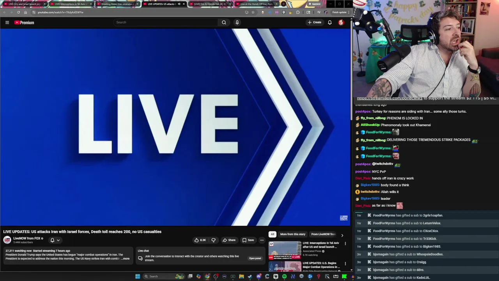
Task: Bookmark this page with star icon
Action: [253, 12]
